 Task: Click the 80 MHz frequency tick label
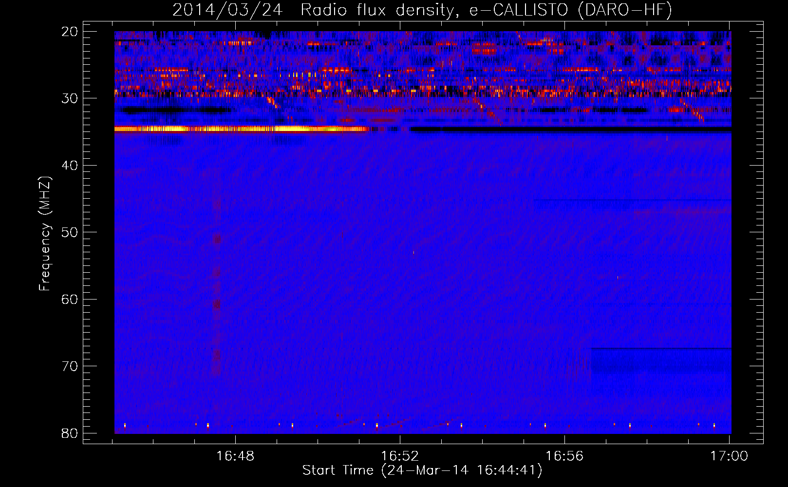pyautogui.click(x=70, y=433)
